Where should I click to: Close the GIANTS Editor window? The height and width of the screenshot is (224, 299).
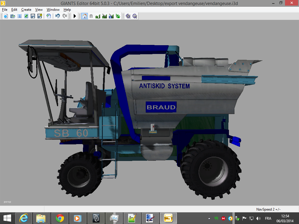pos(292,3)
